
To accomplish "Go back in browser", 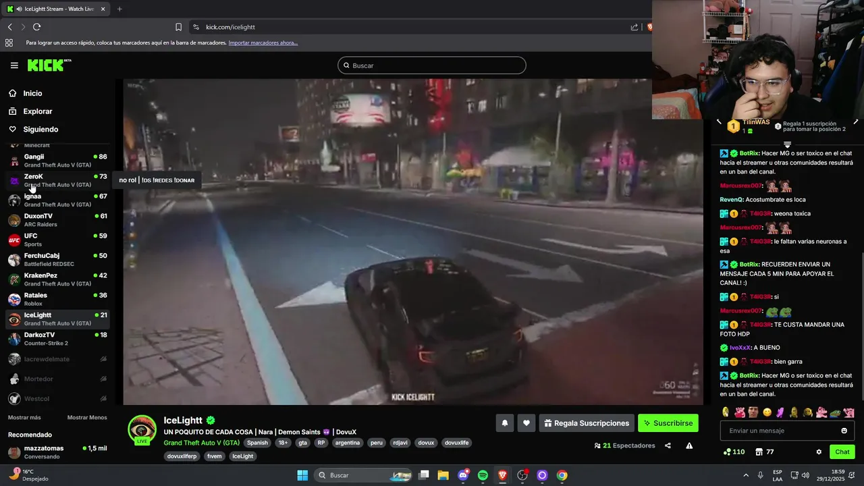I will click(9, 27).
